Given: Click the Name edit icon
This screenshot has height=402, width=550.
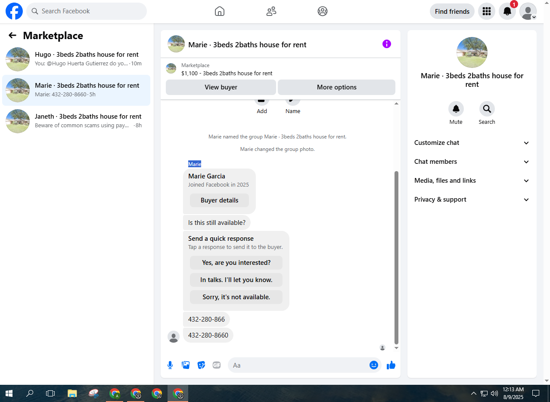Looking at the screenshot, I should (x=293, y=102).
